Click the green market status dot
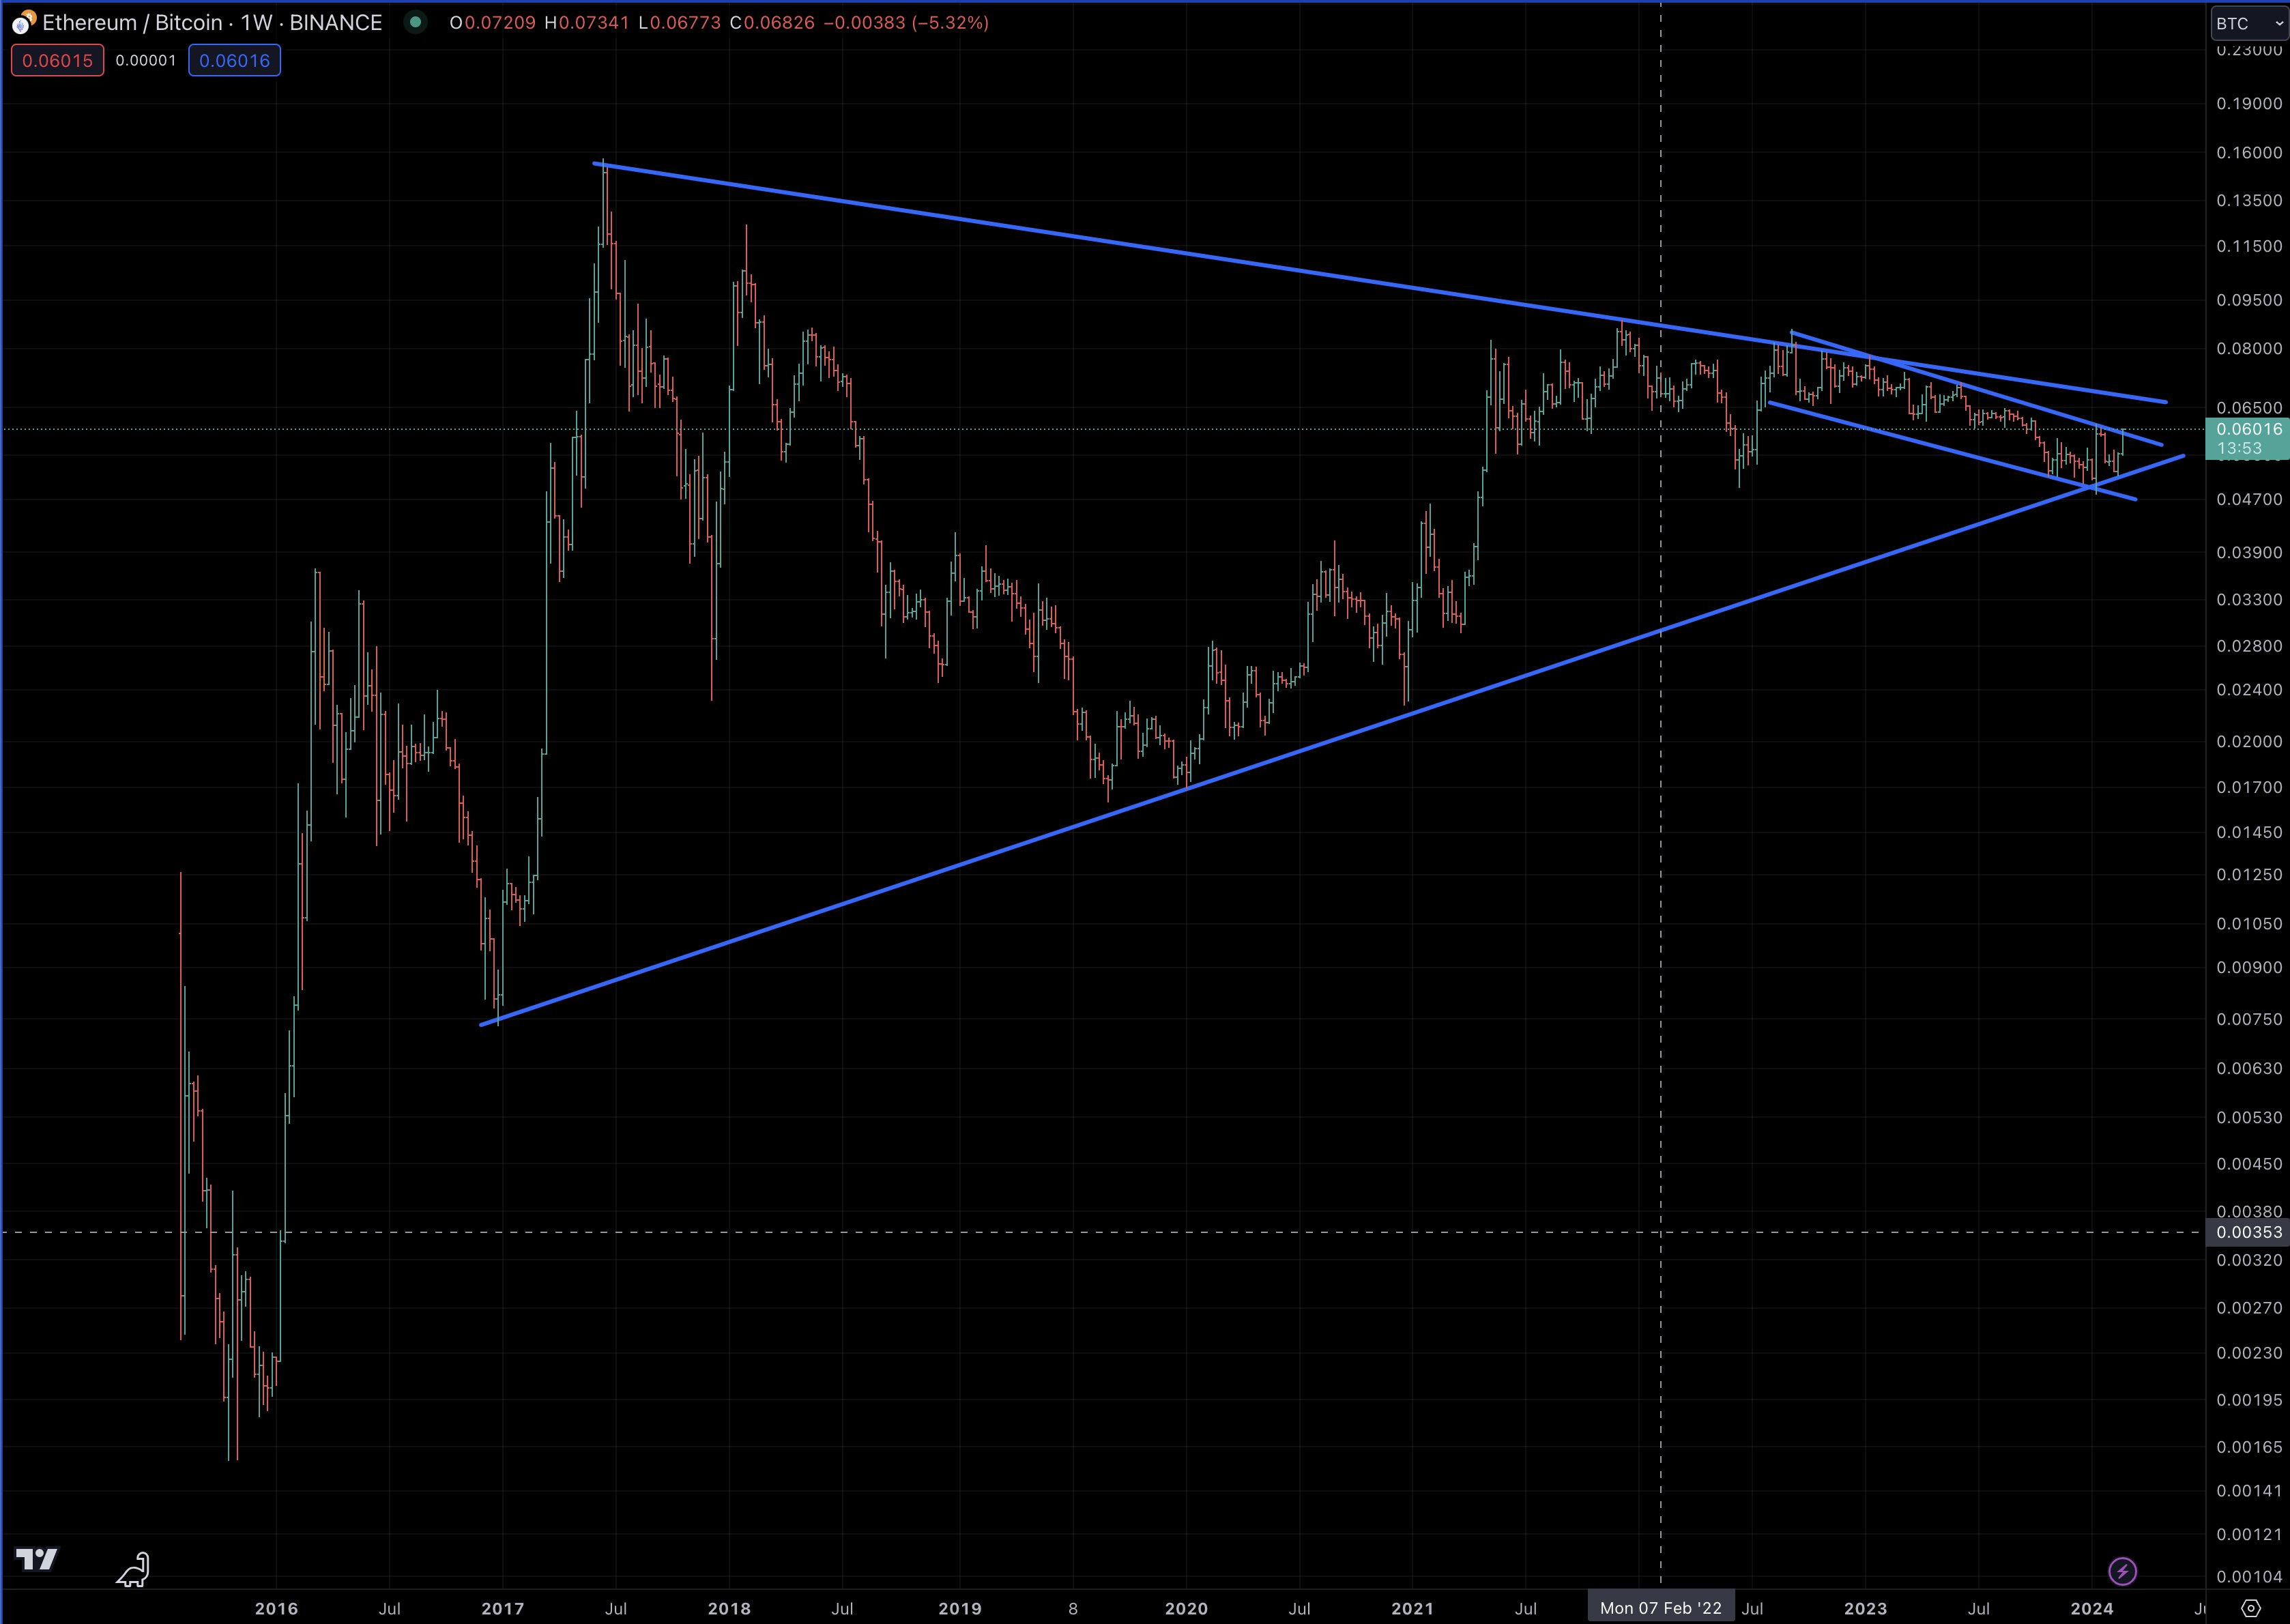 point(415,22)
